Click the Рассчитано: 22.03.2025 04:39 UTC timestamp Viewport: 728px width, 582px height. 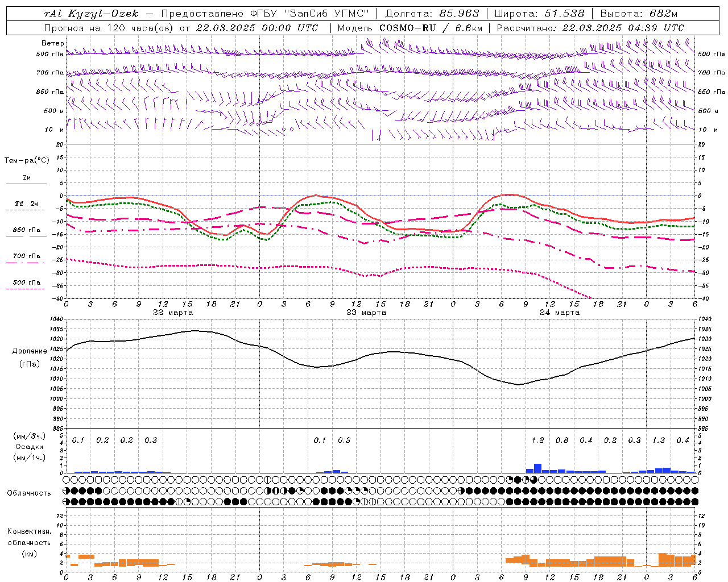click(x=590, y=28)
